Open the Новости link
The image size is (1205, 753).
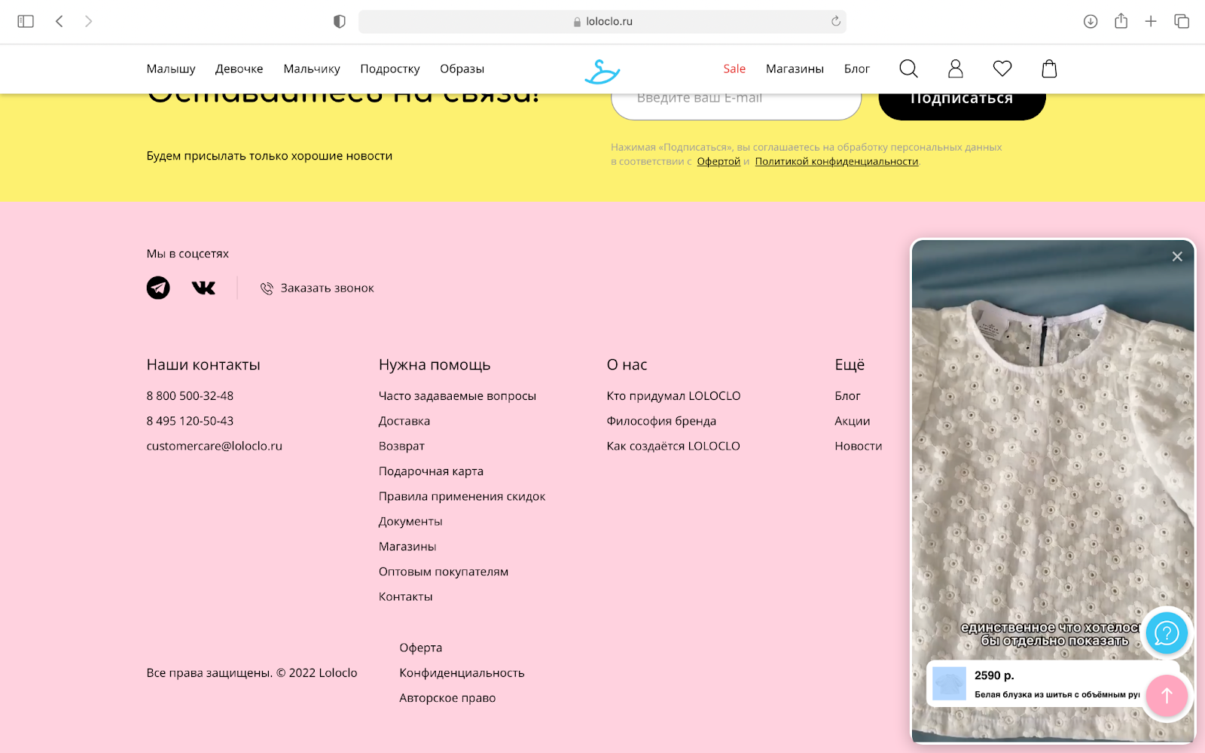[x=858, y=447]
